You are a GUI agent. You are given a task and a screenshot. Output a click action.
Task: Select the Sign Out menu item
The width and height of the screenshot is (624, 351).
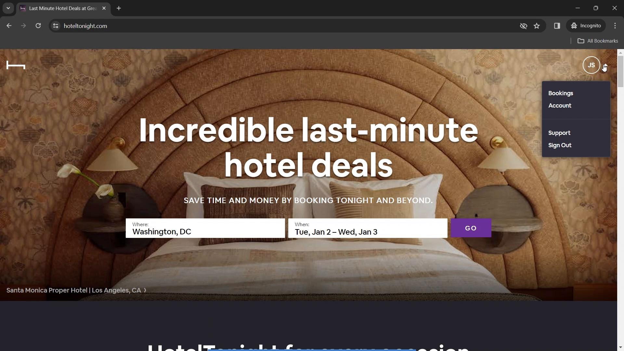[560, 145]
